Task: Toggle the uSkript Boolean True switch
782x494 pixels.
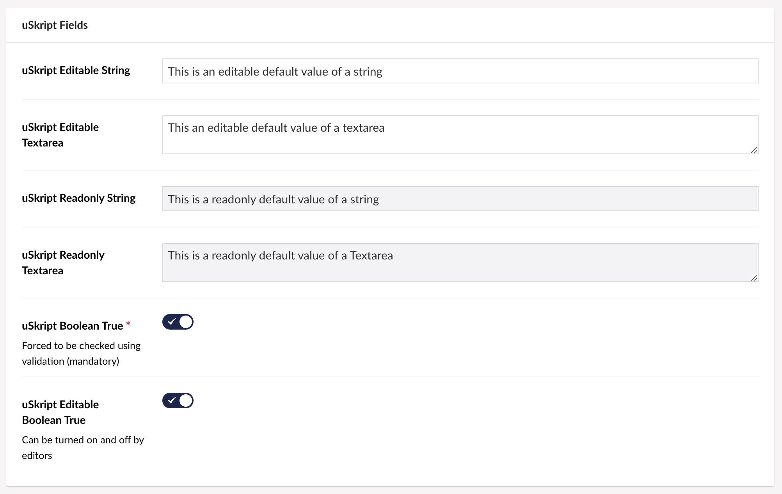Action: (x=178, y=322)
